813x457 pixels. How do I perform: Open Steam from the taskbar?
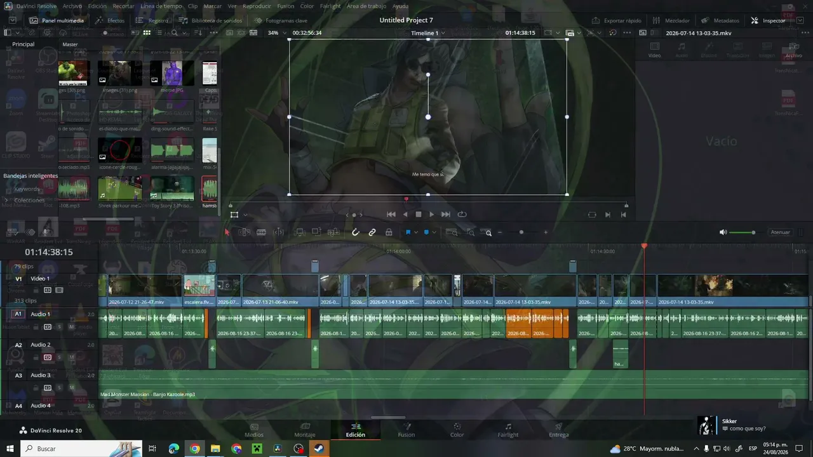click(x=319, y=449)
